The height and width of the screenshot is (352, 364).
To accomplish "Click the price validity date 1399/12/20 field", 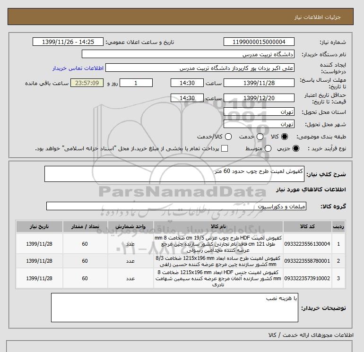I will 259,98.
